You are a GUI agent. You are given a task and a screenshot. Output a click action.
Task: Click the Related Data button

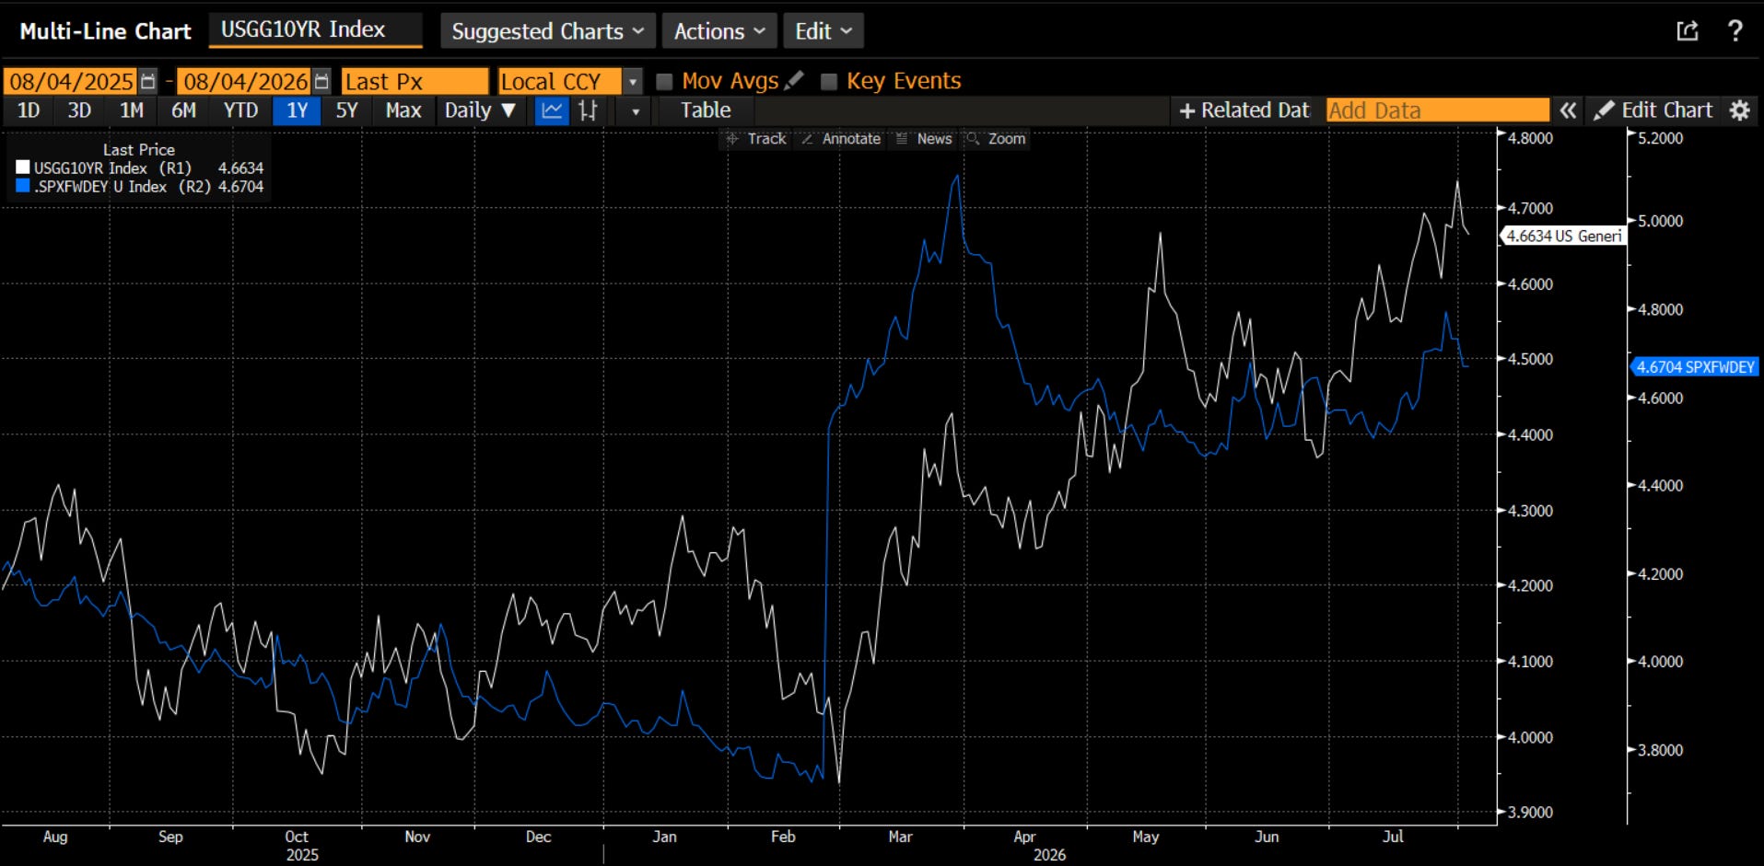tap(1244, 110)
